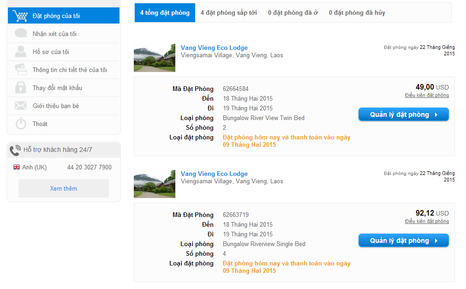Click the speech bubble icon for Nhận xét của tôi

point(21,33)
